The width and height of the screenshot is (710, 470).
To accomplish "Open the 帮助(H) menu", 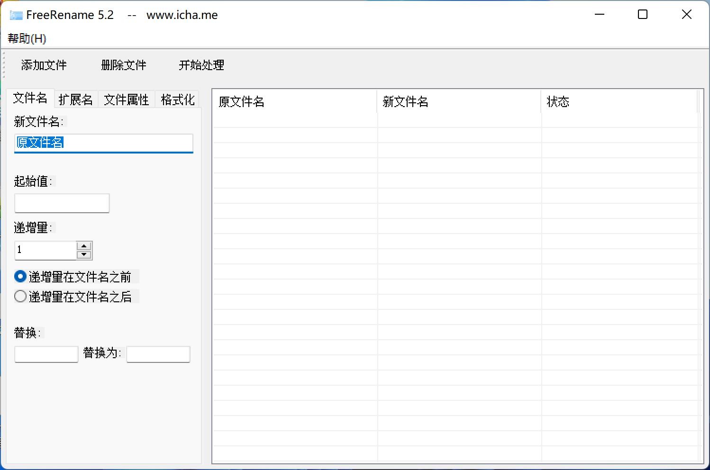I will tap(27, 38).
